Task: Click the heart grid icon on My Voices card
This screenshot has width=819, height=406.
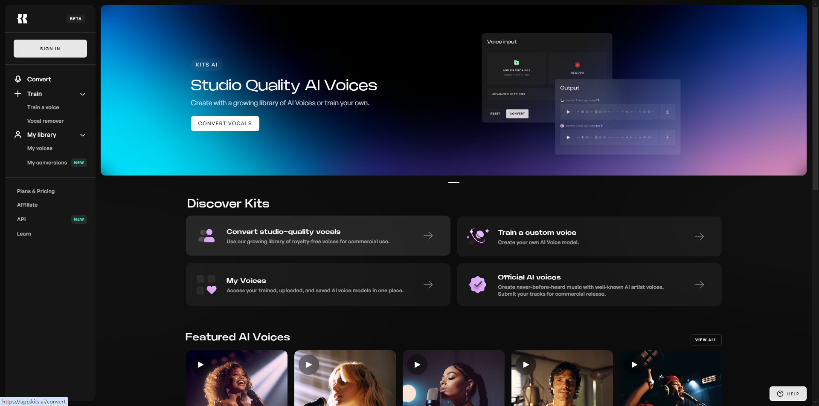Action: tap(206, 285)
